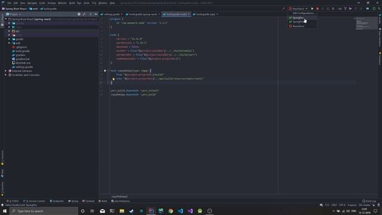Close the build.gradle (web) tab
Viewport: 382px width, 215px height.
[189, 14]
